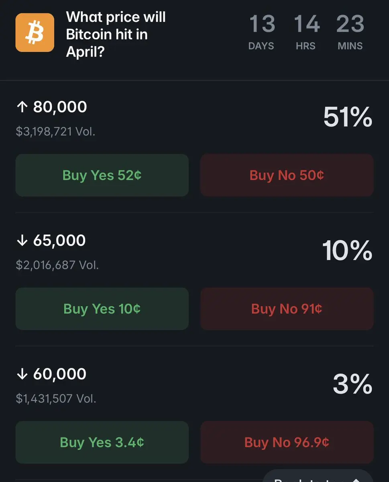Click the orange Bitcoin logo icon
The width and height of the screenshot is (389, 482).
(x=35, y=33)
